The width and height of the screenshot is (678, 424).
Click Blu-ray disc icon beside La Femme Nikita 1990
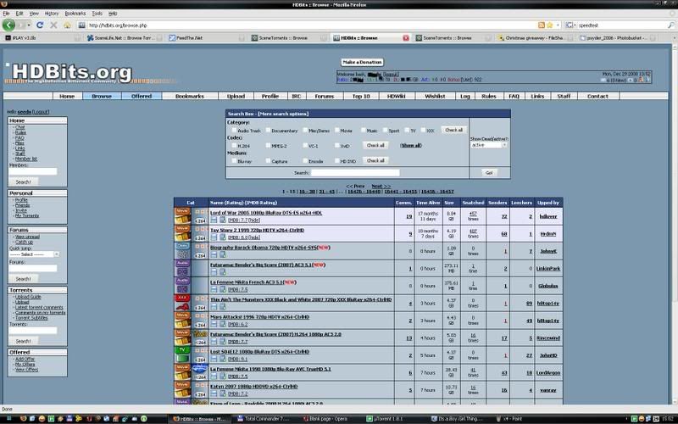click(200, 369)
